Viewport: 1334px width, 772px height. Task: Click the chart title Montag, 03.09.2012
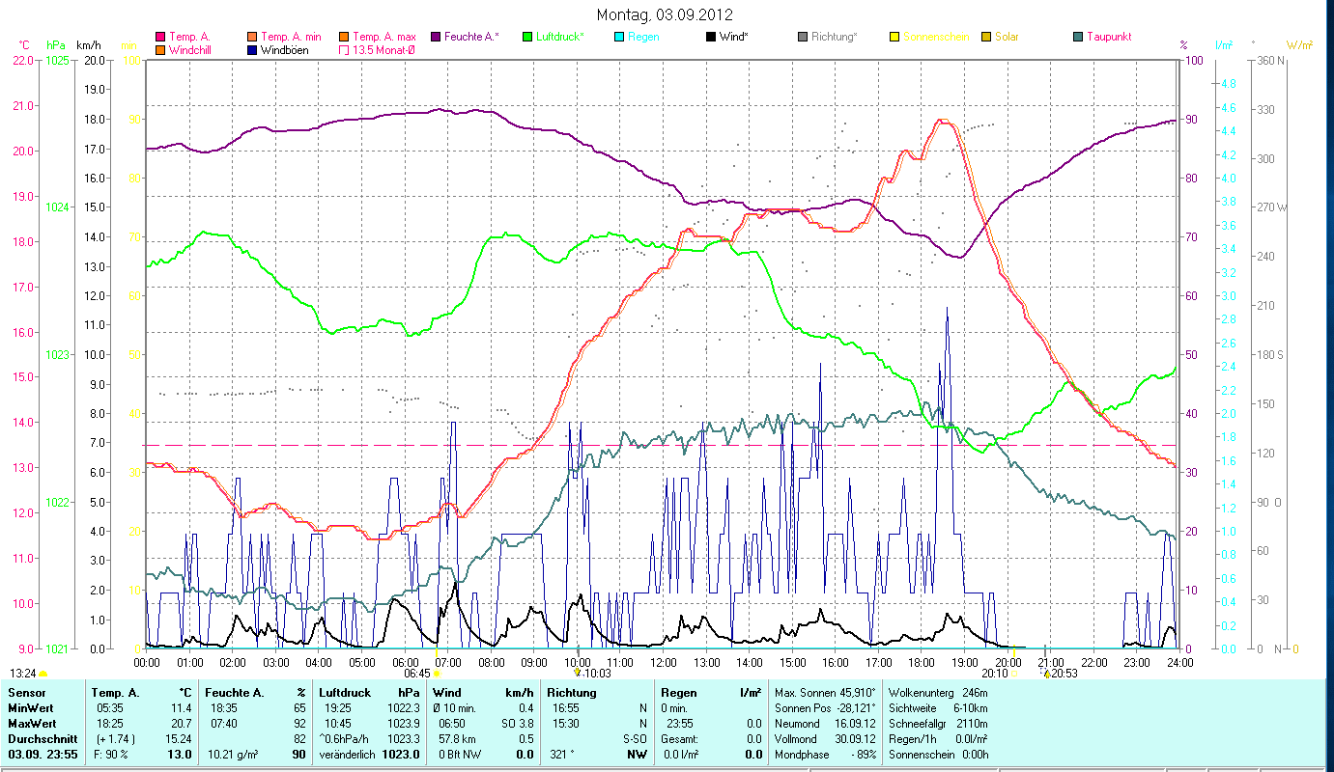665,14
